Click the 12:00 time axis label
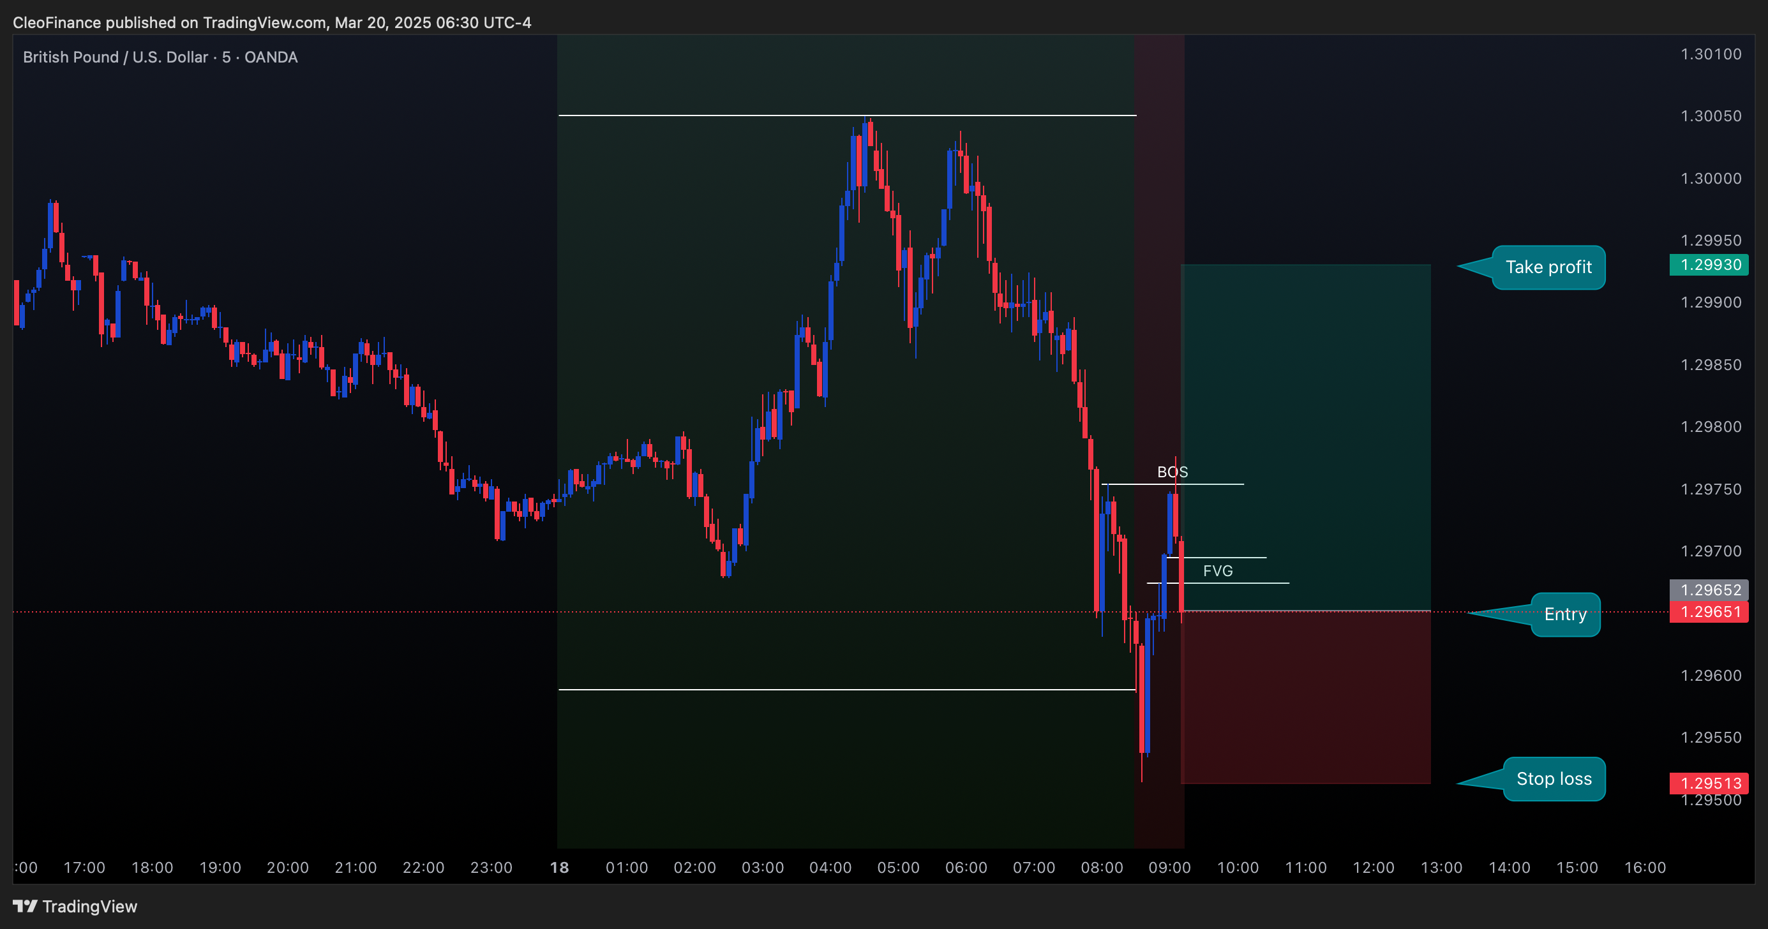This screenshot has height=929, width=1768. point(1374,867)
